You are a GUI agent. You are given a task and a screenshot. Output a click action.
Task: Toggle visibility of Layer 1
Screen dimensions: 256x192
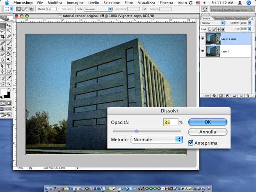(x=203, y=50)
